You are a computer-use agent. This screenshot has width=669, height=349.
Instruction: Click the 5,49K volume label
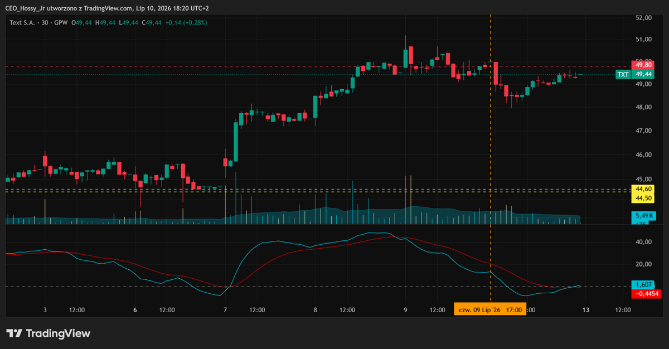point(644,216)
